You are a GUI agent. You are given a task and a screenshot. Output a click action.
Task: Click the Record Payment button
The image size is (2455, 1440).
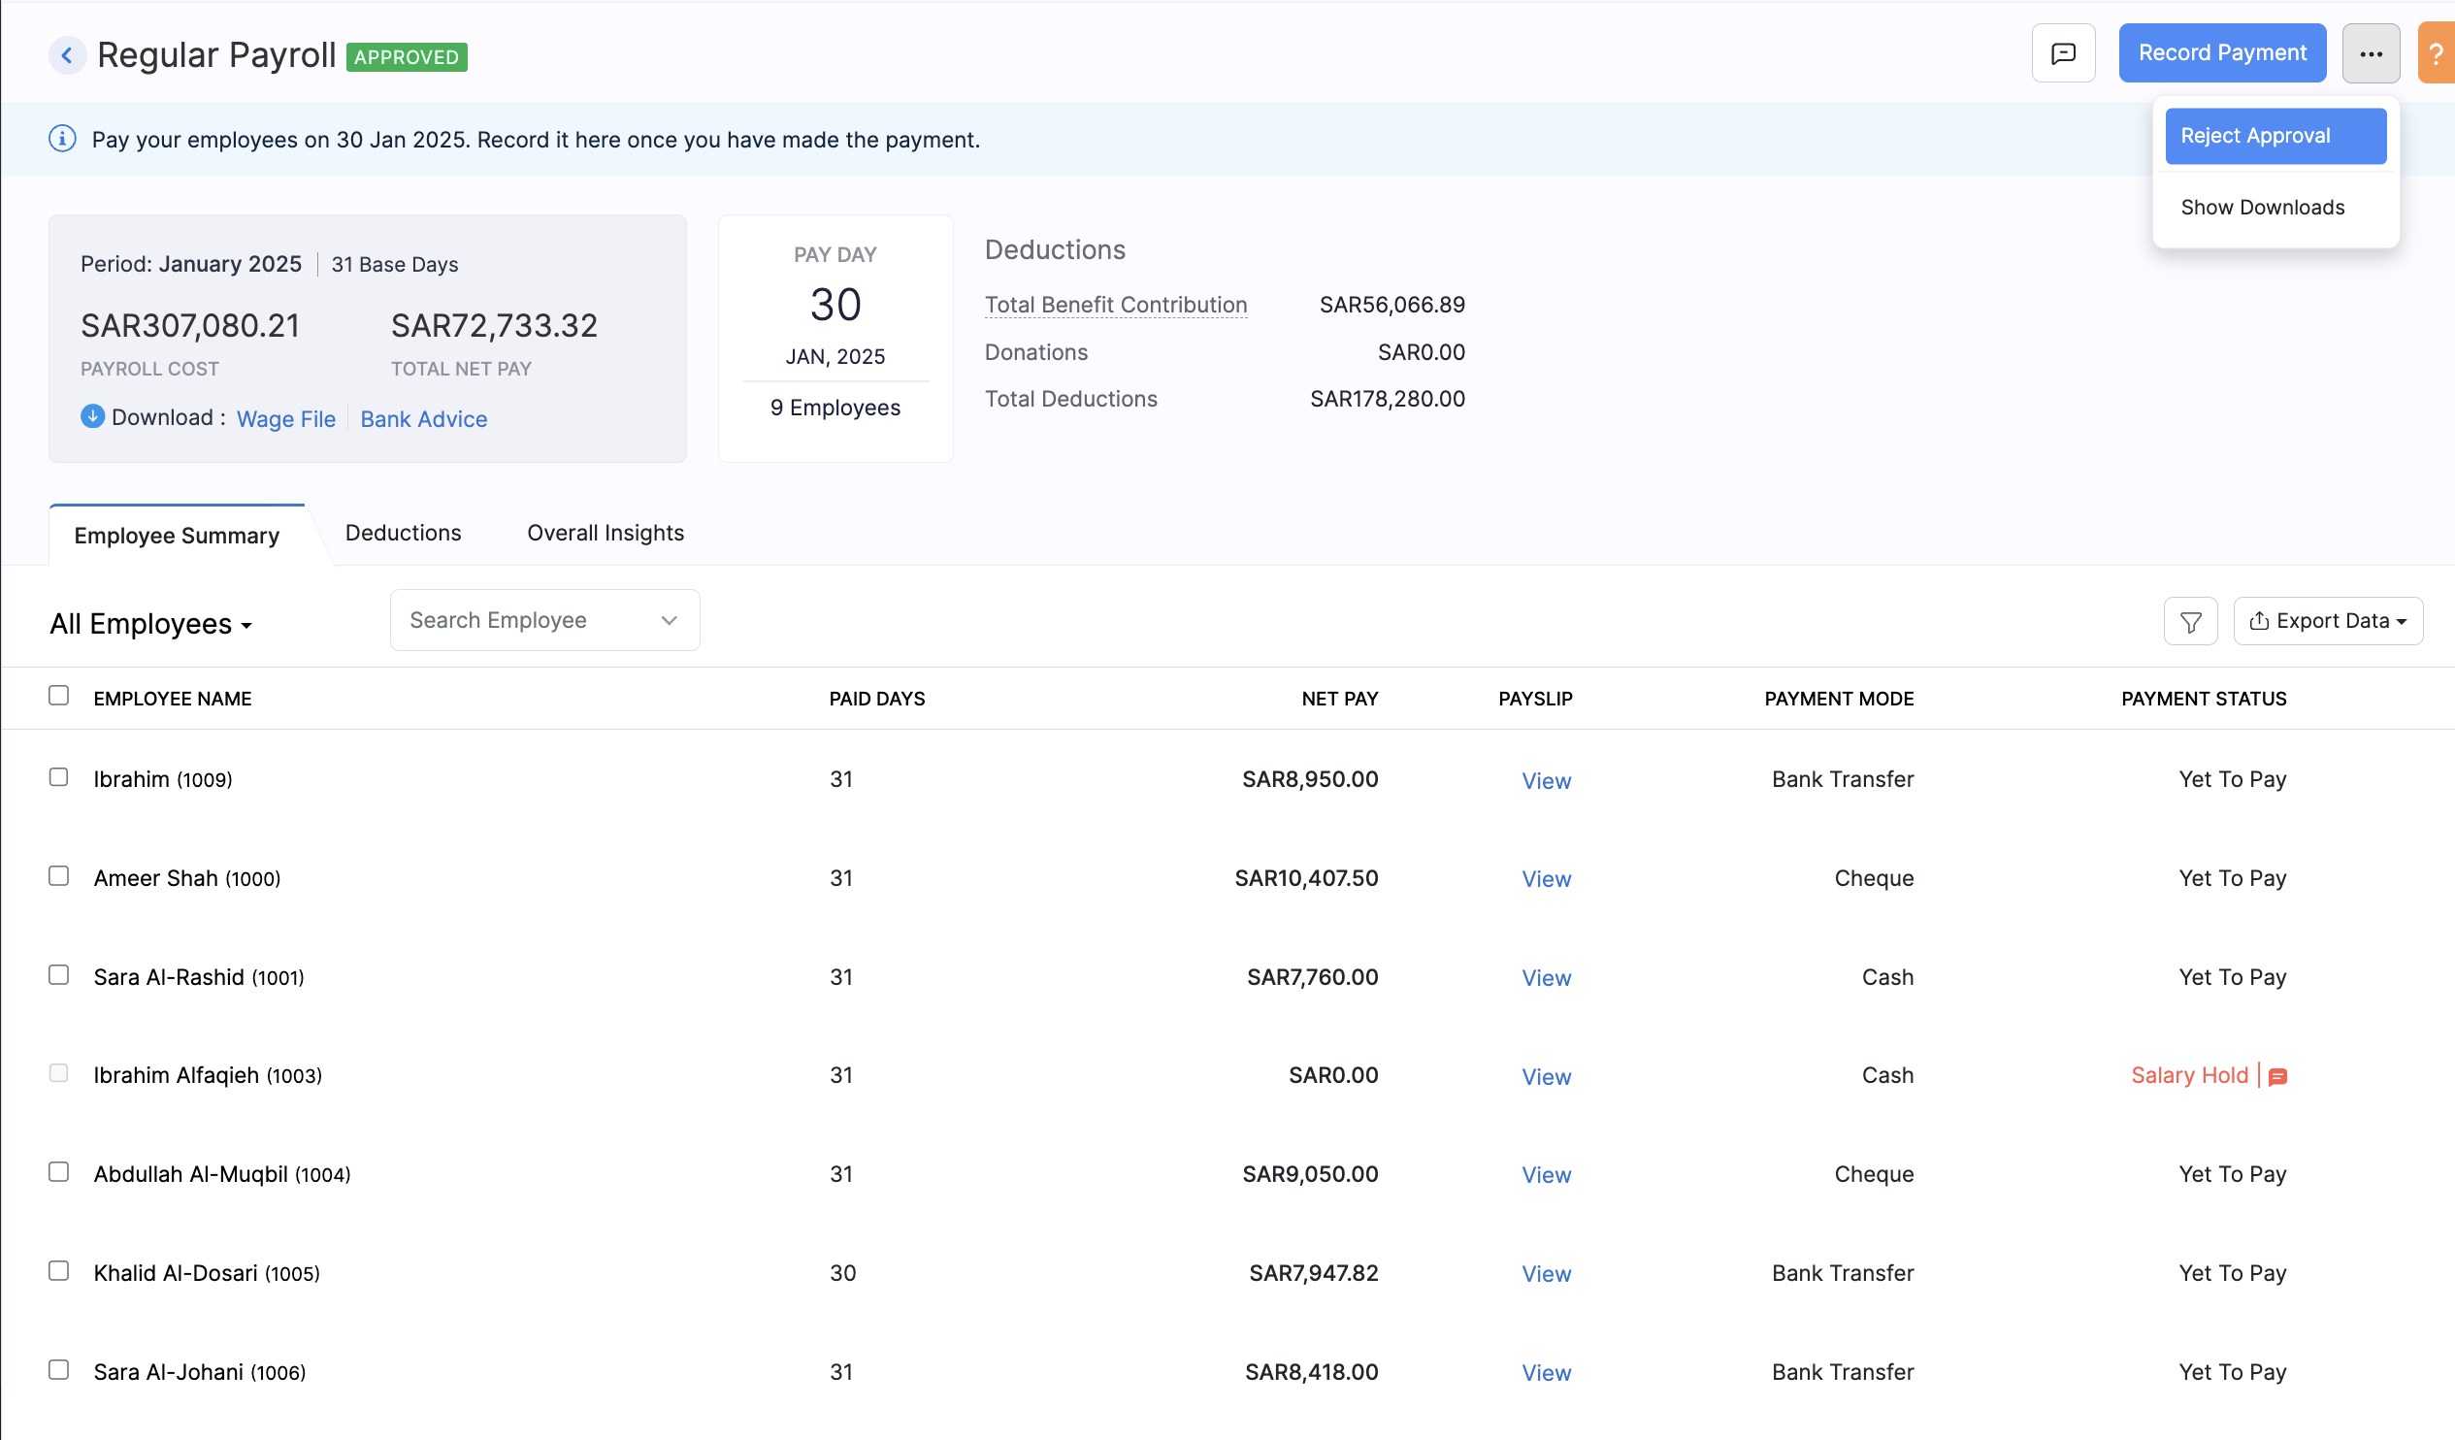2222,52
